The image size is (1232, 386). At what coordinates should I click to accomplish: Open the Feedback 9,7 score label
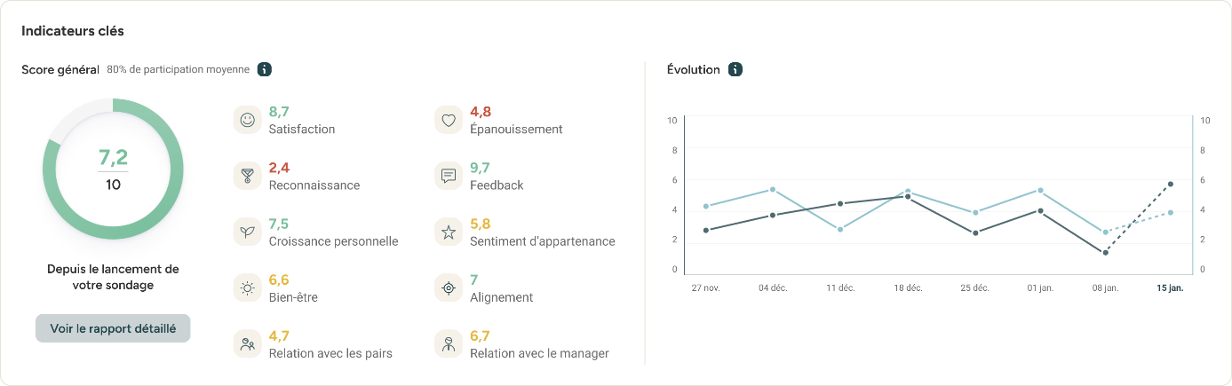(x=480, y=168)
